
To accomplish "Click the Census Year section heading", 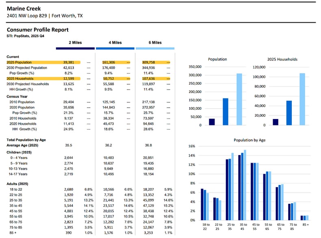I will click(x=17, y=96).
